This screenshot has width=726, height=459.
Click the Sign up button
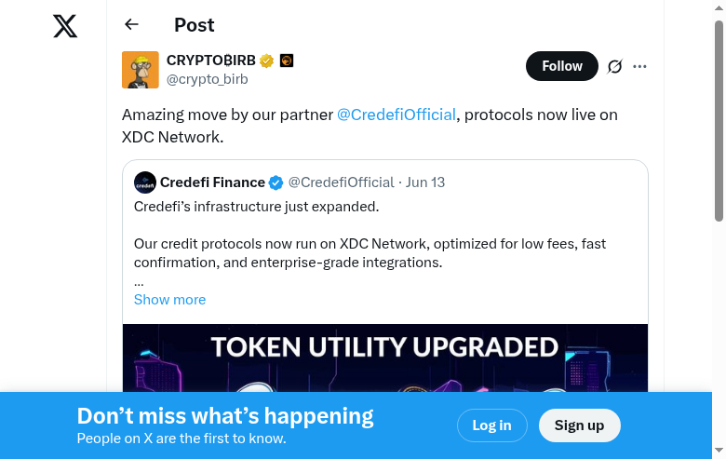click(x=579, y=425)
